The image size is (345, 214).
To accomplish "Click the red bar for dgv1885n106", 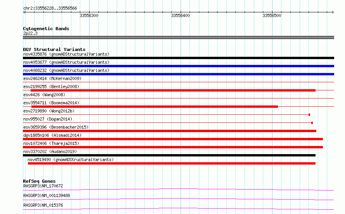I will click(x=173, y=139).
